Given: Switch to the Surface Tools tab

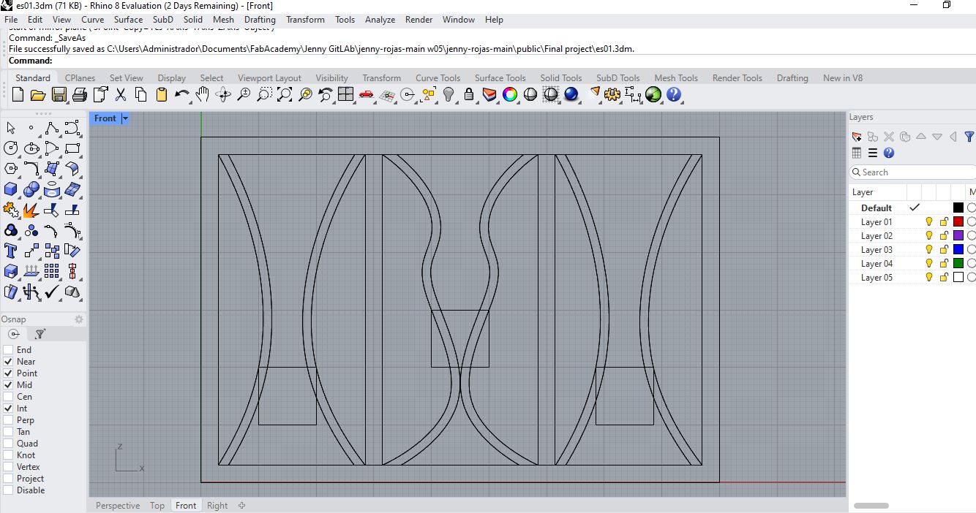Looking at the screenshot, I should pos(500,78).
